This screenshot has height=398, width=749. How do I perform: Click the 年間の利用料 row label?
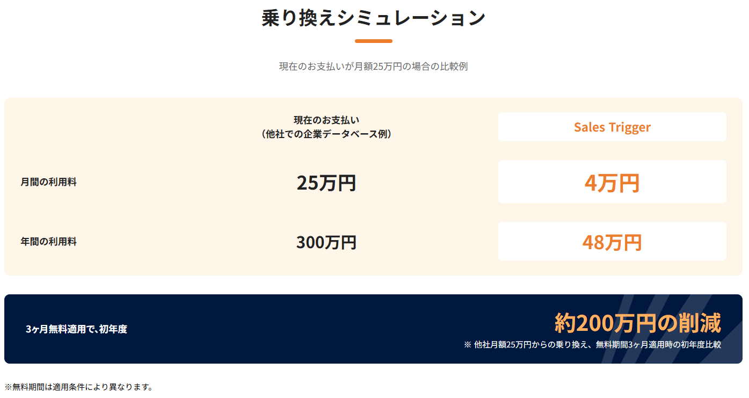point(49,242)
